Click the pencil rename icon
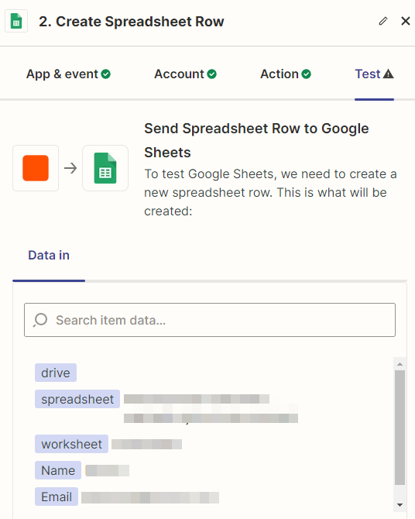Viewport: 415px width, 519px height. (x=383, y=21)
